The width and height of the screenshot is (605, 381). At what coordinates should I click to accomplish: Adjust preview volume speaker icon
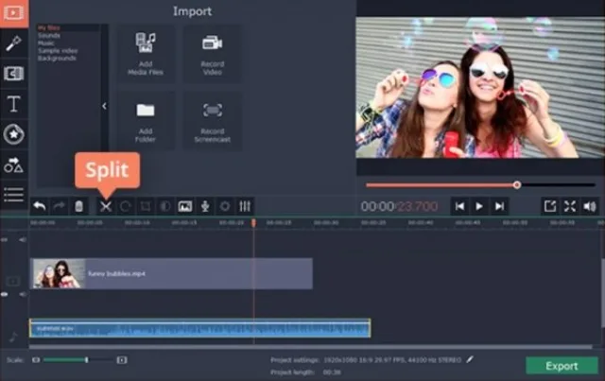click(590, 206)
